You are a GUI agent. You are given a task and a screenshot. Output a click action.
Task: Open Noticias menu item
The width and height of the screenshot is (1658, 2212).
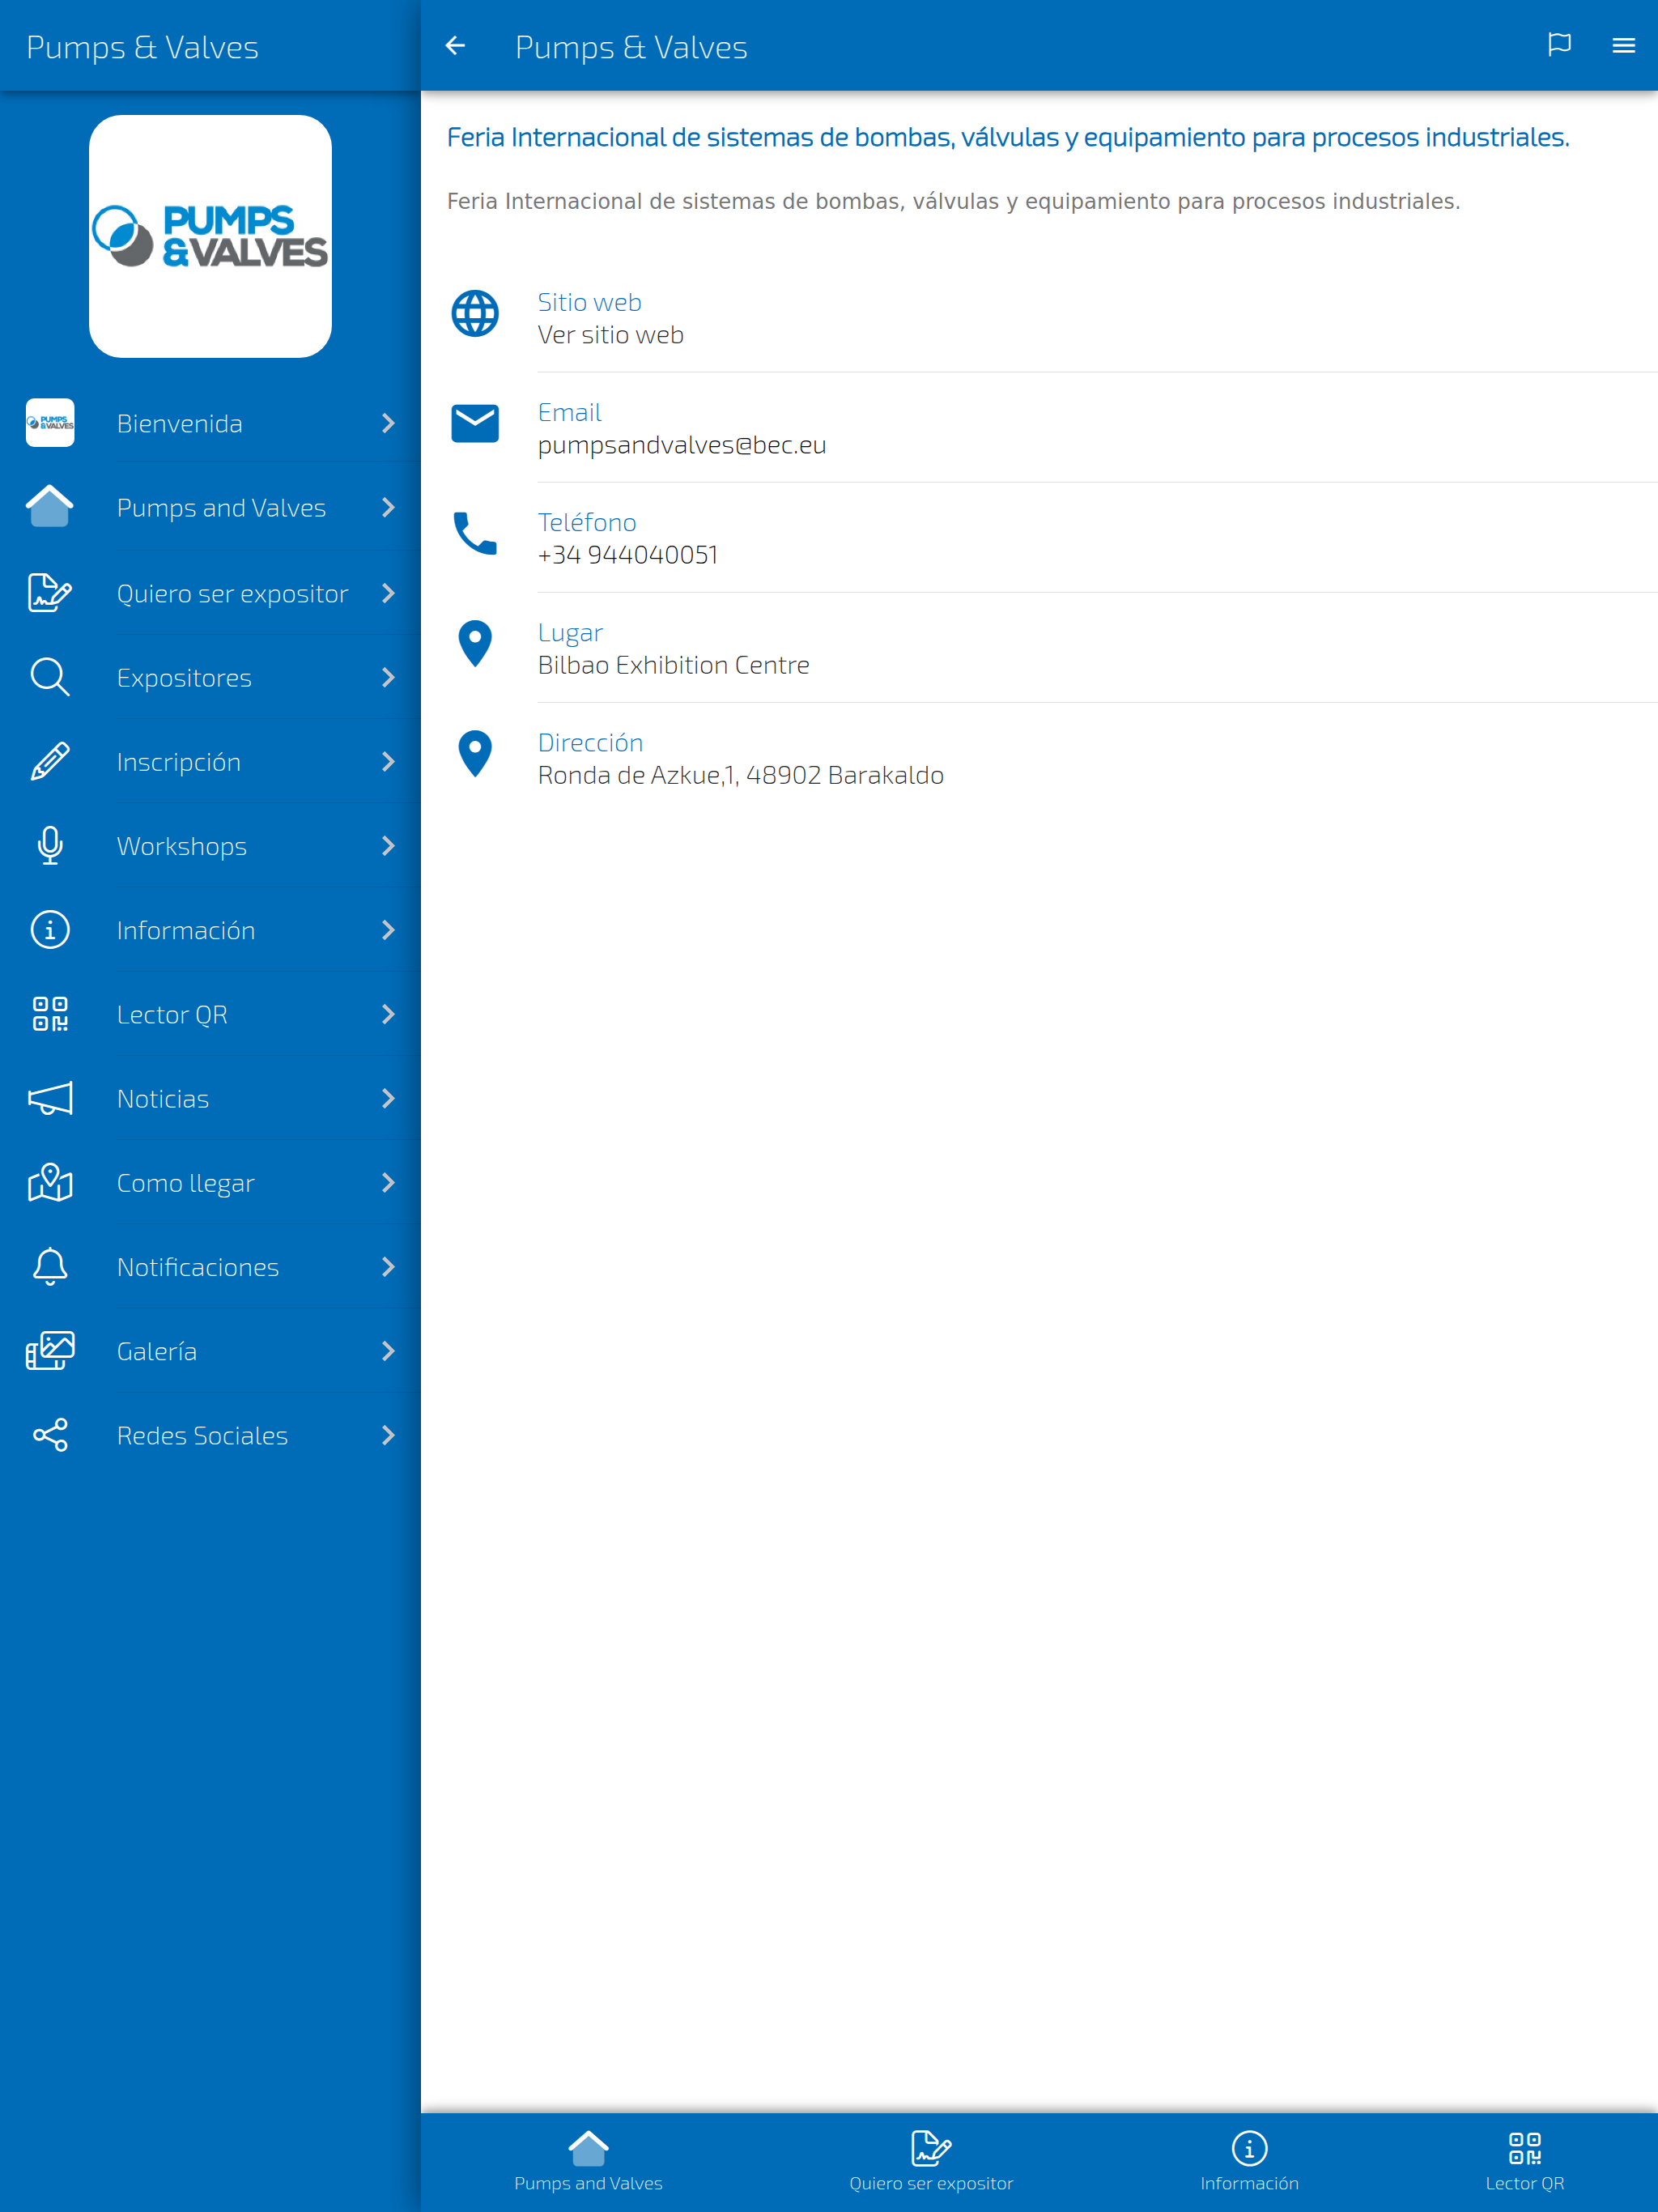210,1098
